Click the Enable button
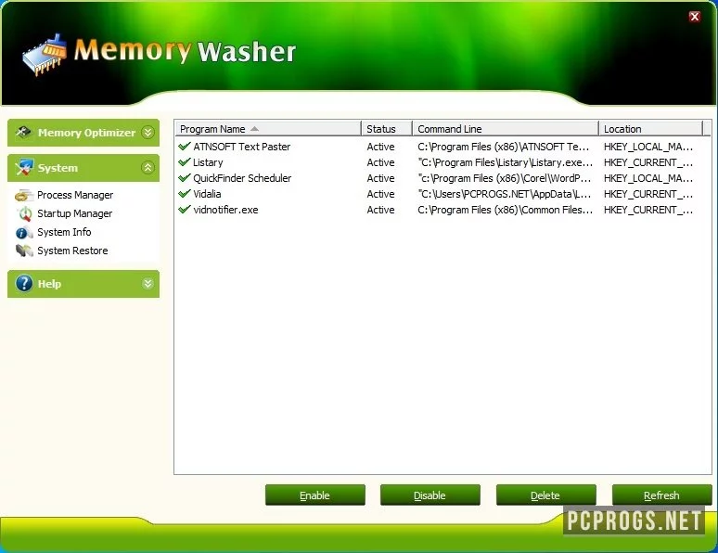This screenshot has height=553, width=718. pos(315,495)
